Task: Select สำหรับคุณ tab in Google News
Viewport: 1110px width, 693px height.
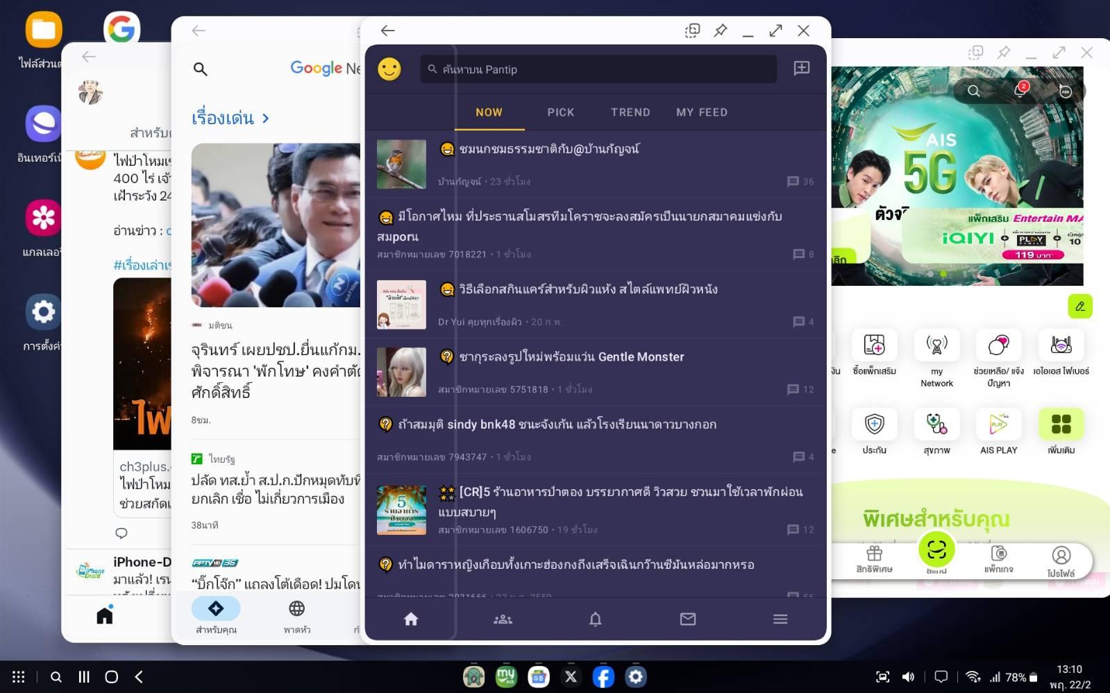Action: [216, 616]
